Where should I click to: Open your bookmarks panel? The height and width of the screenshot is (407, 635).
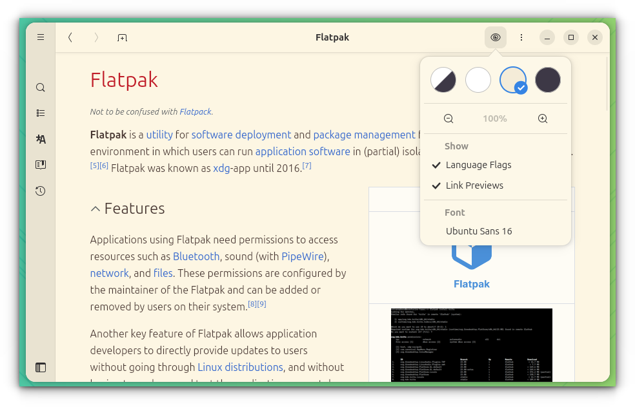(x=41, y=164)
